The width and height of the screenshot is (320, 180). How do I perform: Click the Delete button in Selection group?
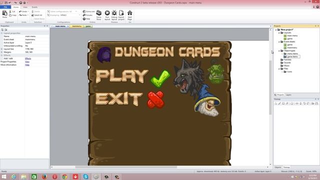pos(36,11)
